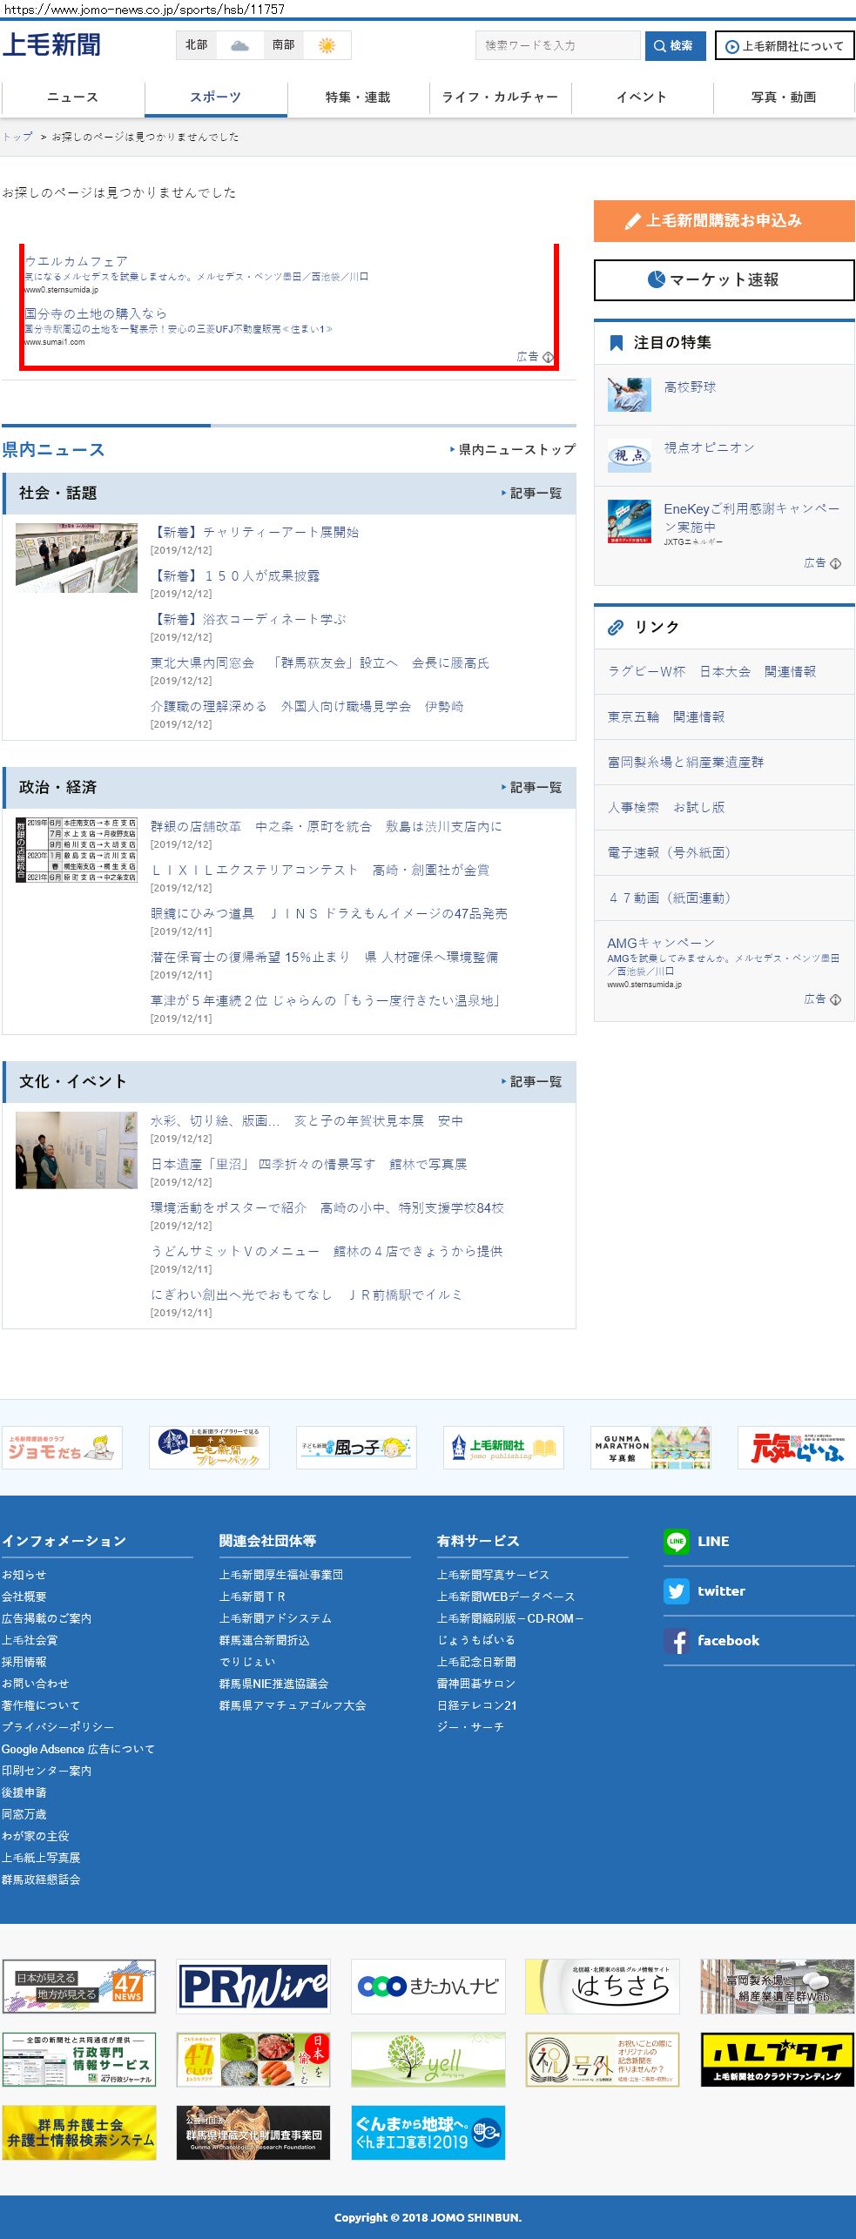Open the 高校野球 feature thumbnail
This screenshot has width=856, height=2239.
pos(630,394)
